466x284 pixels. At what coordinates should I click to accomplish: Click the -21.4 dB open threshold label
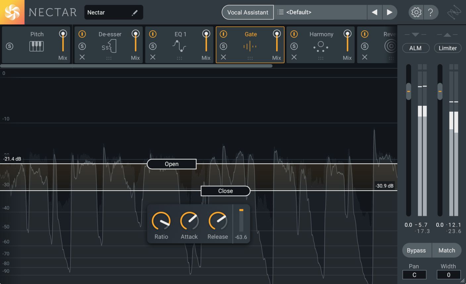(12, 159)
